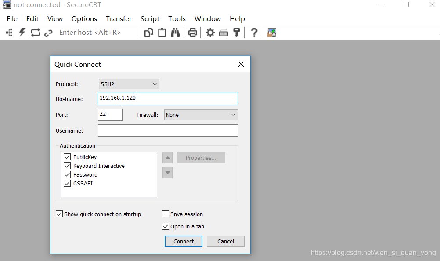
Task: Open the Edit menu
Action: pyautogui.click(x=32, y=18)
